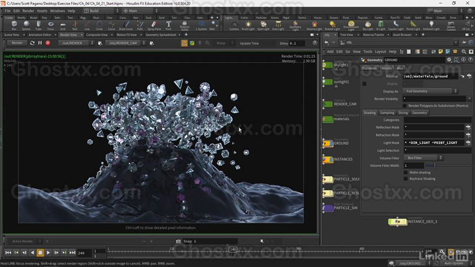
Task: Stop the render with red button
Action: (48, 43)
